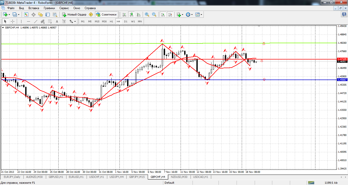Expand the Profiles dropdown arrow
348x185 pixels.
pos(19,14)
